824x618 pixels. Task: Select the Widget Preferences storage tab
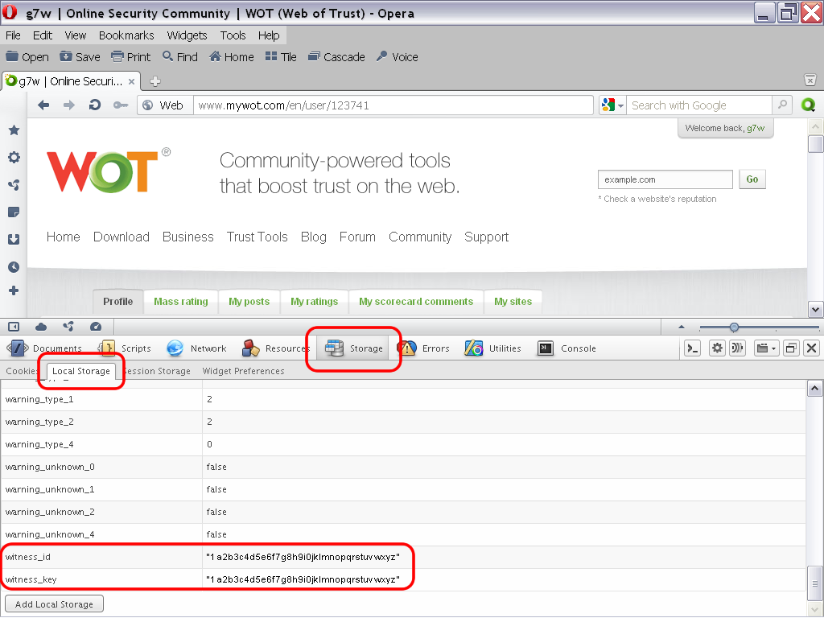[243, 371]
